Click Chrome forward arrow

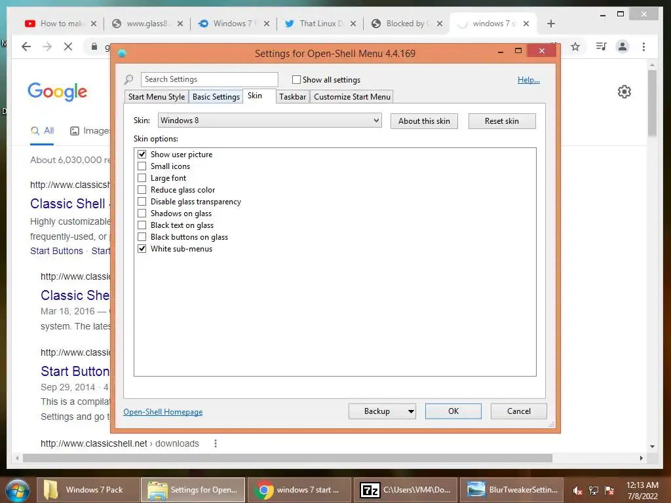47,47
